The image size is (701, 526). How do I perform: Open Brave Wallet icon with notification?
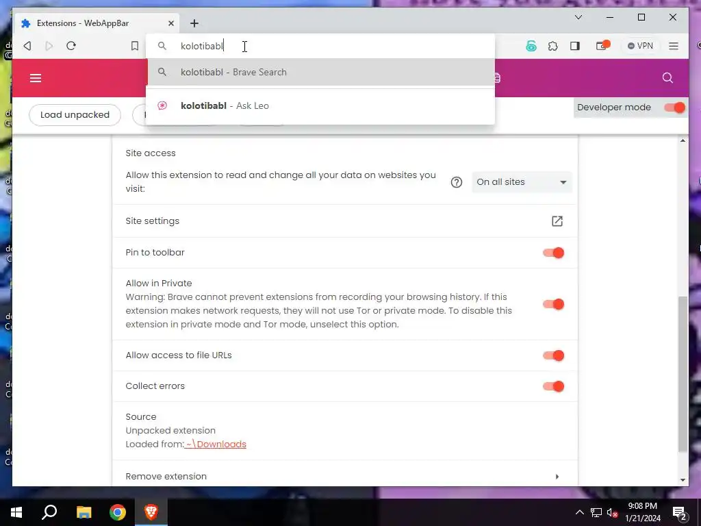point(602,46)
